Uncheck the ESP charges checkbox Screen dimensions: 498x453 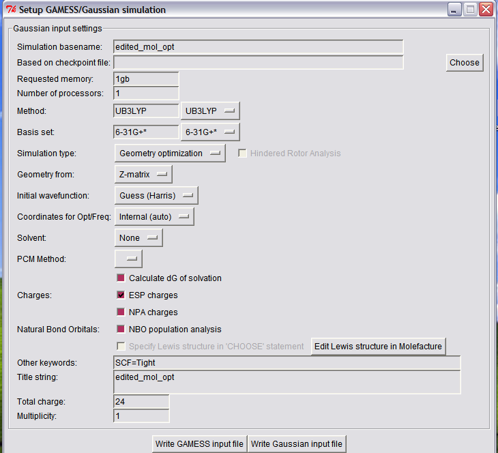point(121,295)
